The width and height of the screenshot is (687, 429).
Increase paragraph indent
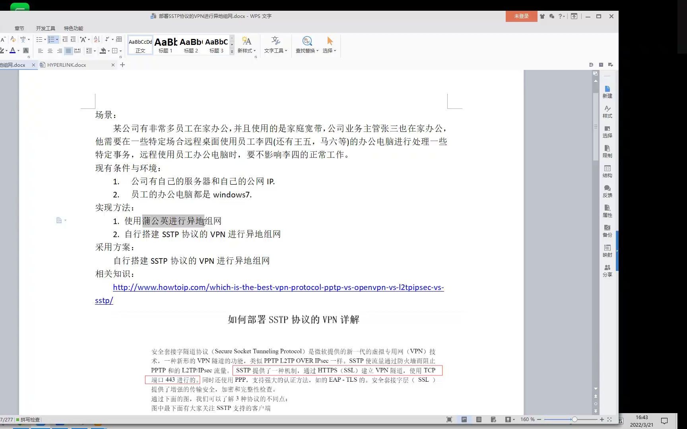click(73, 39)
